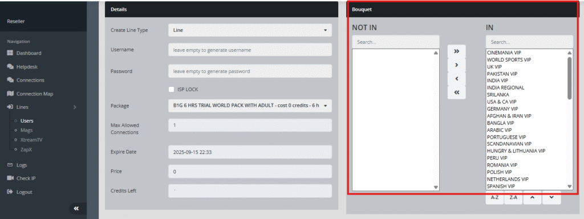Select SCANDANAVIAN VIP bouquet

(509, 144)
